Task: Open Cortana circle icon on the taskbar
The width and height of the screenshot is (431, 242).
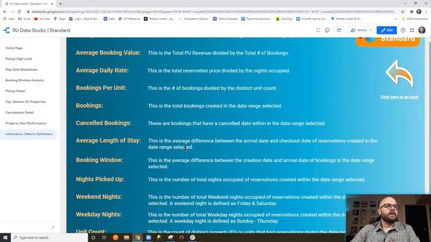Action: tap(93, 237)
